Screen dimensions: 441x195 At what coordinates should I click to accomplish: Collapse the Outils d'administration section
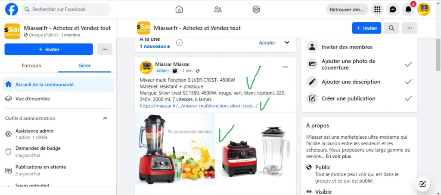(x=105, y=119)
